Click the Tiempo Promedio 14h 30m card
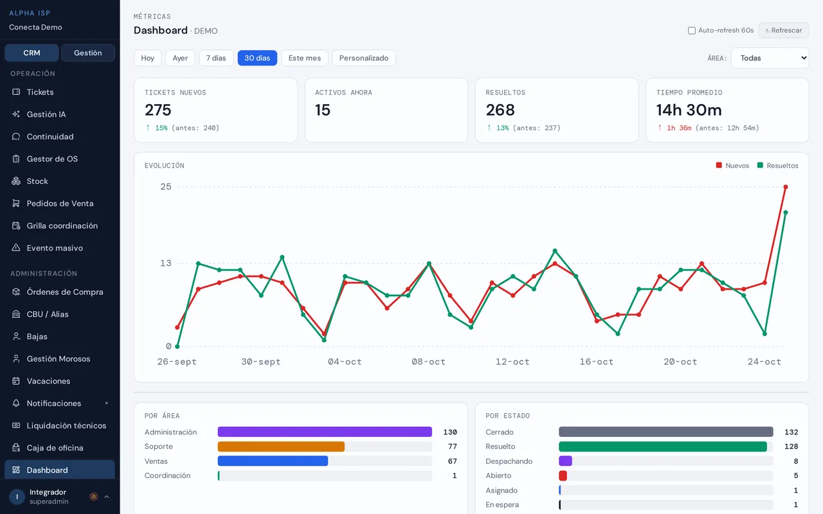823x514 pixels. (727, 111)
